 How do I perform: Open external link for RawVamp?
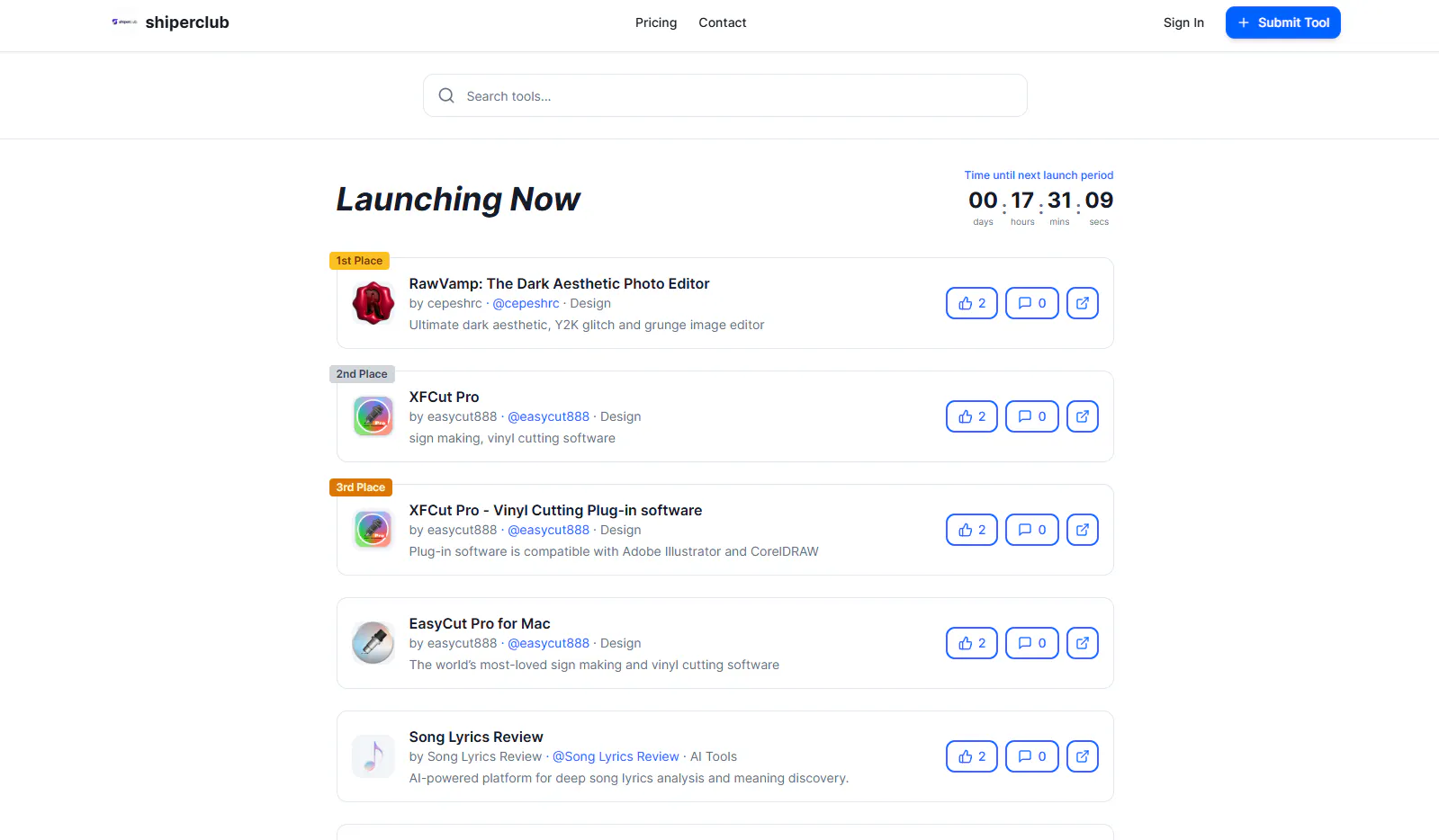coord(1082,303)
